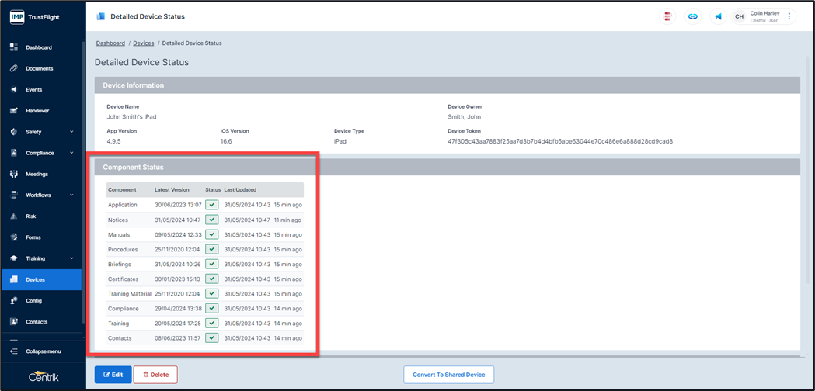Screen dimensions: 815x391
Task: Open the link icon in top bar
Action: tap(691, 16)
